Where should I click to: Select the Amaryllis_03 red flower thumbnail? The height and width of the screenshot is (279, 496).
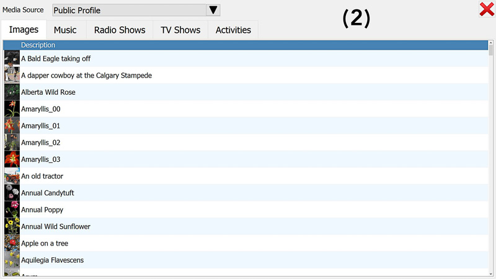tap(12, 159)
